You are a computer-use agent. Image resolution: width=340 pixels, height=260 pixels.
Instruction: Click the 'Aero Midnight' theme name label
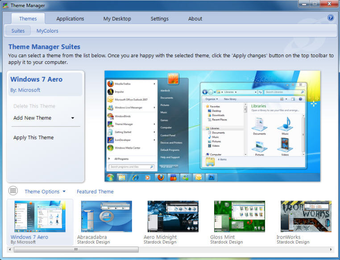[160, 237]
